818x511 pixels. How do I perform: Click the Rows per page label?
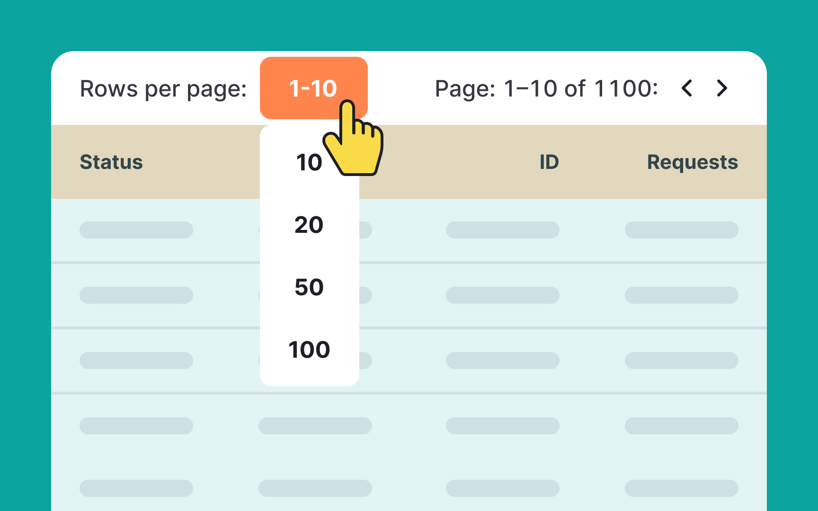click(x=163, y=88)
